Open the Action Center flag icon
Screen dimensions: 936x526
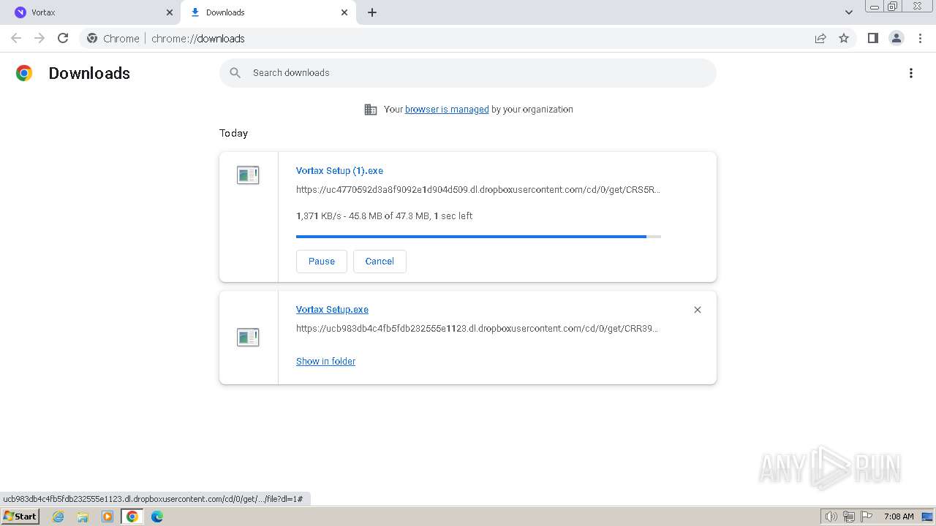[867, 517]
